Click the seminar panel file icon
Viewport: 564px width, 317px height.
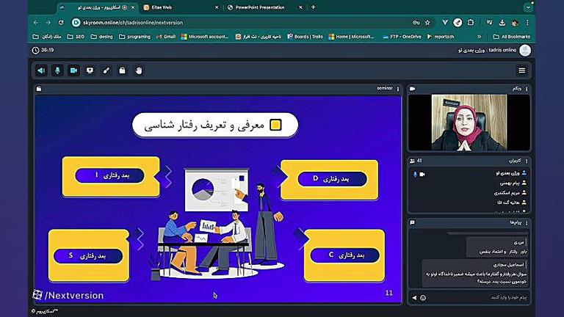pyautogui.click(x=39, y=89)
